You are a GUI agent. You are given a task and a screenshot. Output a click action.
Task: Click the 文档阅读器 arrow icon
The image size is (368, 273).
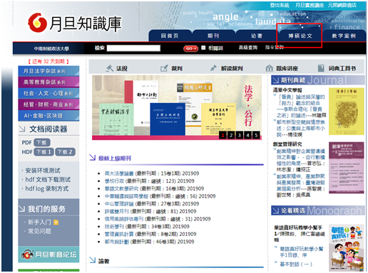22,129
